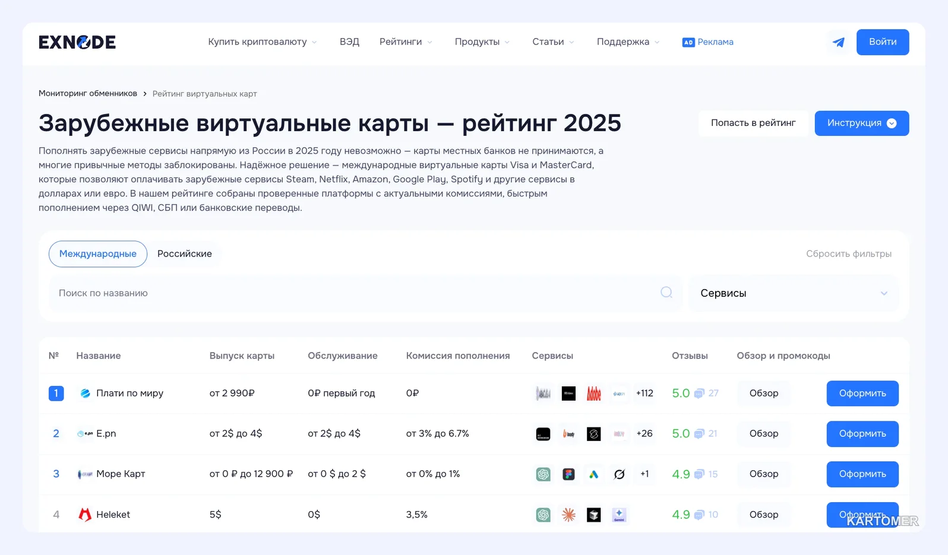Click Сбросить фильтры
Viewport: 948px width, 555px height.
(849, 254)
